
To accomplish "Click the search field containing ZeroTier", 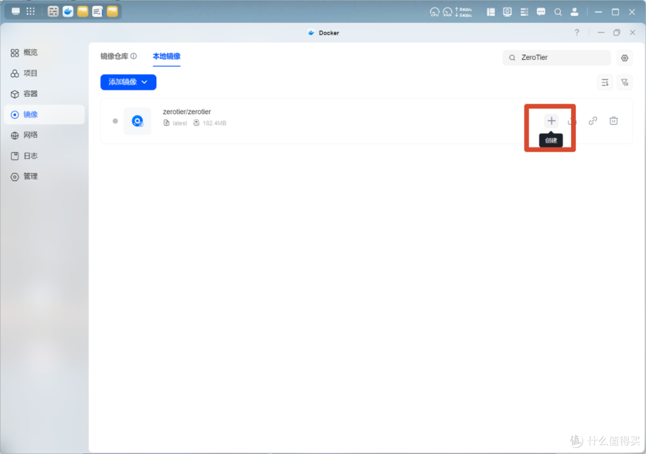I will [556, 57].
